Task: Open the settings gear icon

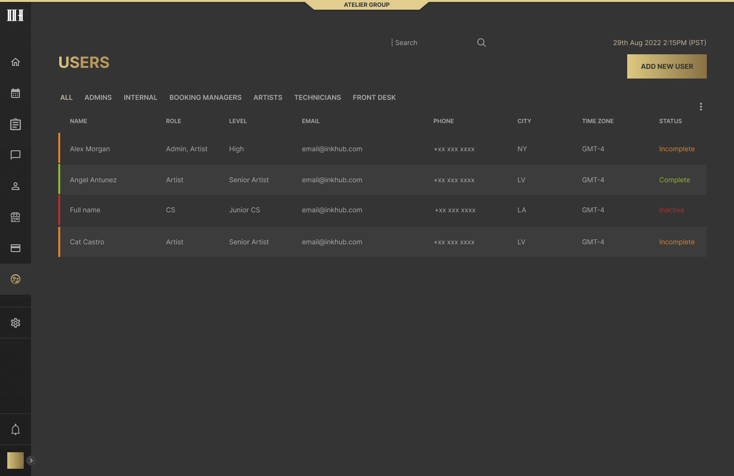Action: coord(16,323)
